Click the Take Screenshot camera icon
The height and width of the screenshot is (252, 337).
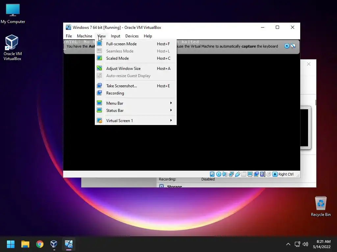coord(99,86)
